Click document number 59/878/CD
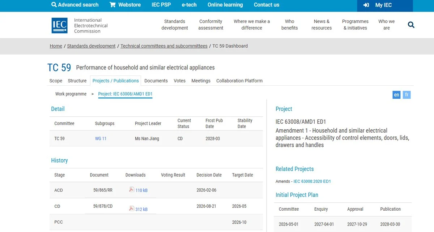This screenshot has height=232, width=434. pos(103,206)
